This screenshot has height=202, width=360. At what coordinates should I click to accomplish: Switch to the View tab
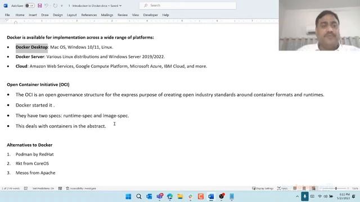[x=135, y=15]
